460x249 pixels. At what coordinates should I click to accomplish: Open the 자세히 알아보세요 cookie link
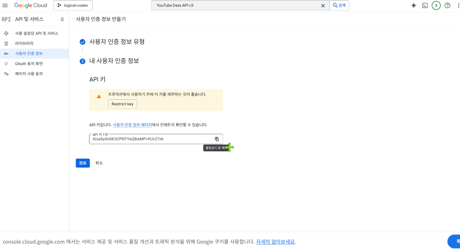(x=275, y=241)
